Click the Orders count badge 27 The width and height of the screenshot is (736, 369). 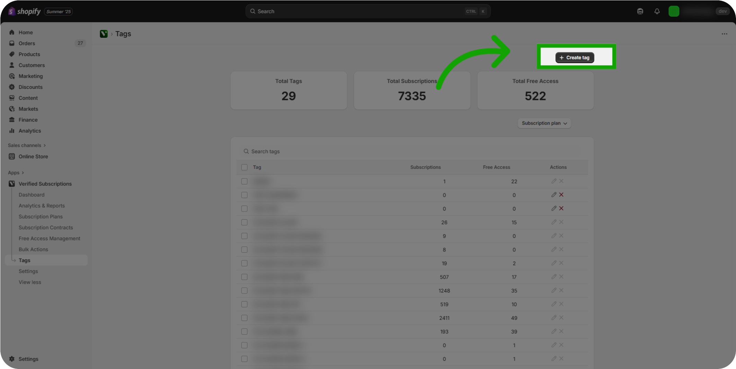[80, 43]
